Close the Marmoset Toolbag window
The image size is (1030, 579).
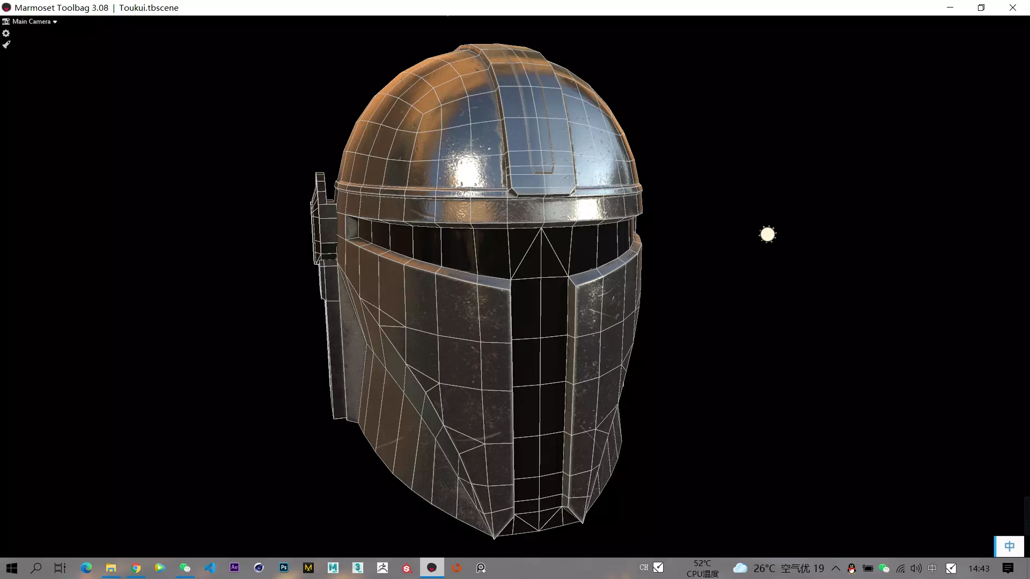pos(1013,8)
